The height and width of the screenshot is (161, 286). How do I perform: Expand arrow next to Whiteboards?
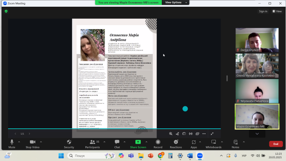coord(222,142)
